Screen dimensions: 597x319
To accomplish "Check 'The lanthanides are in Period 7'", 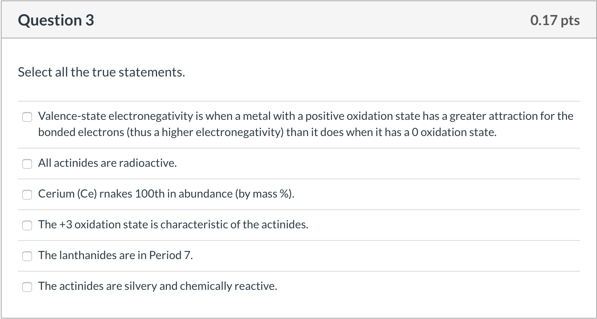I will coord(27,256).
